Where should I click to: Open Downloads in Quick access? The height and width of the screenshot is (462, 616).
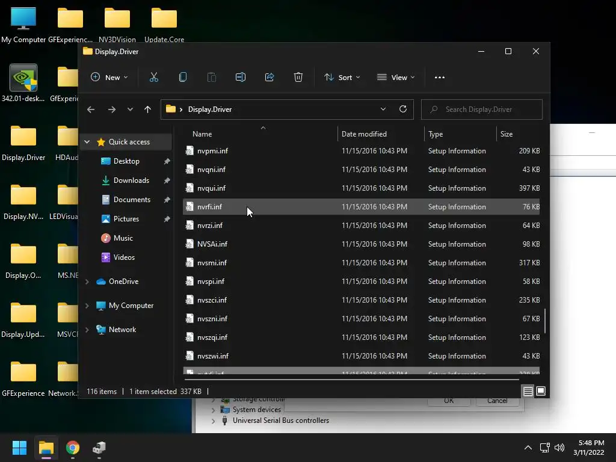[x=131, y=180]
